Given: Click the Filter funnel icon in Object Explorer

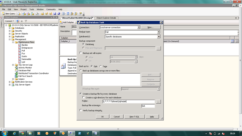Looking at the screenshot, I should pos(26,21).
